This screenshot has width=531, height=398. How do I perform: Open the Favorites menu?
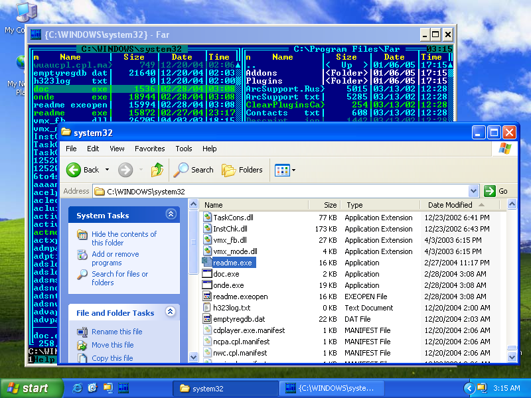pyautogui.click(x=150, y=149)
